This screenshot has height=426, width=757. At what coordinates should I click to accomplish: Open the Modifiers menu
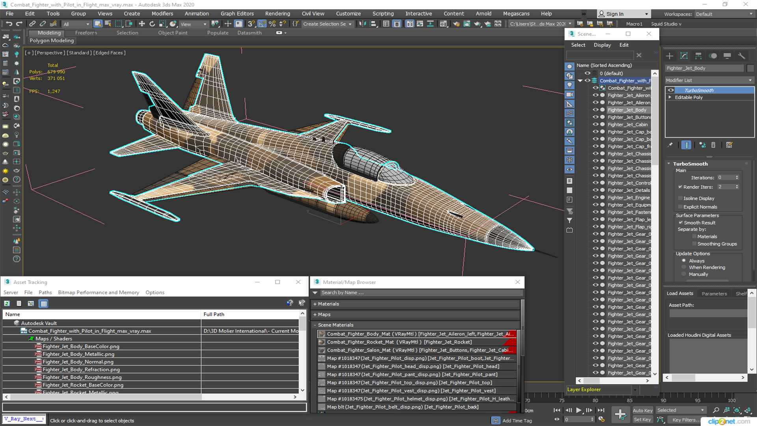coord(162,14)
